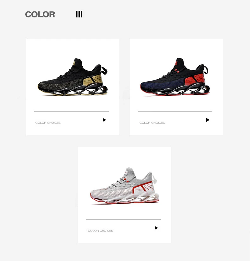Viewport: 250px width, 261px height.
Task: Click the arrow under the grey-red sneaker
Action: click(x=156, y=228)
